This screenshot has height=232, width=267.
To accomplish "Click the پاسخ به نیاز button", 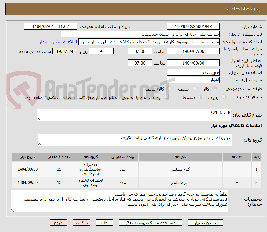I will [205, 223].
